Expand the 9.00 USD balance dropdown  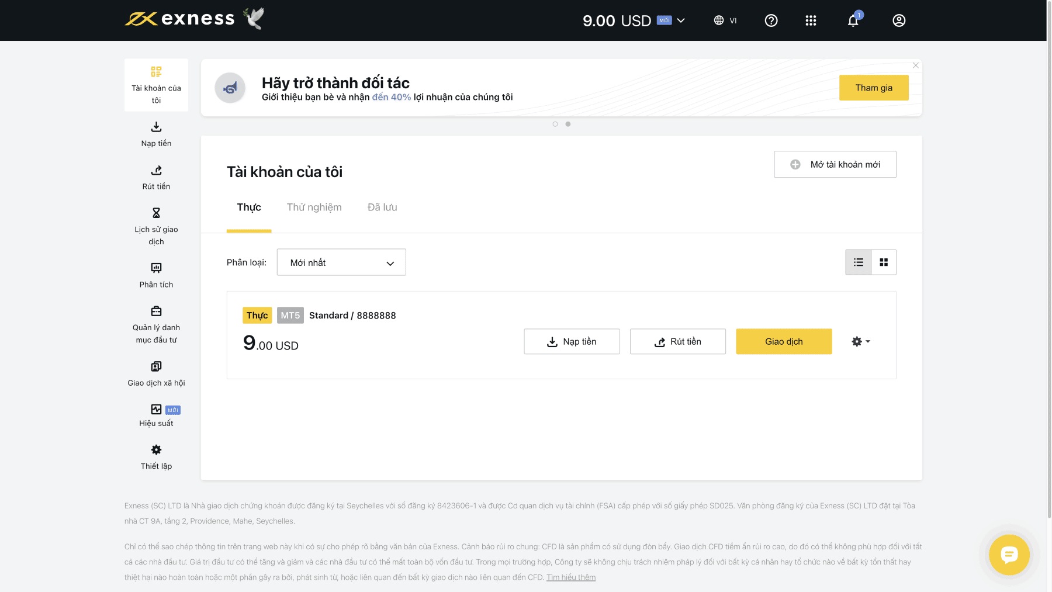(634, 20)
